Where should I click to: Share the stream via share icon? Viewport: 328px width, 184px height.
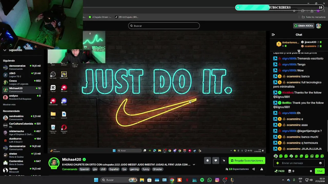253,169
